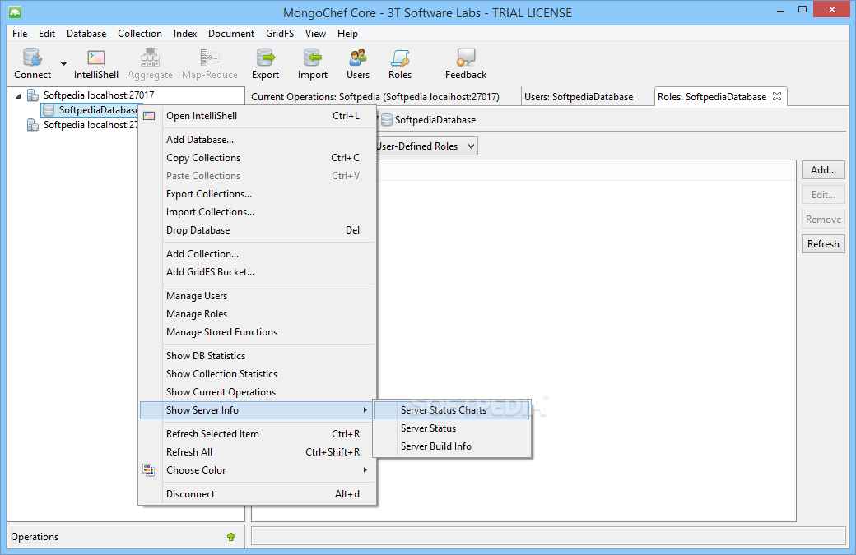Click the Feedback toolbar icon
856x555 pixels.
pyautogui.click(x=466, y=63)
